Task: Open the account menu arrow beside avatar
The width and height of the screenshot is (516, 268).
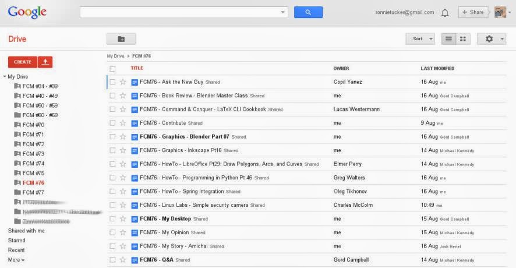Action: pos(510,12)
